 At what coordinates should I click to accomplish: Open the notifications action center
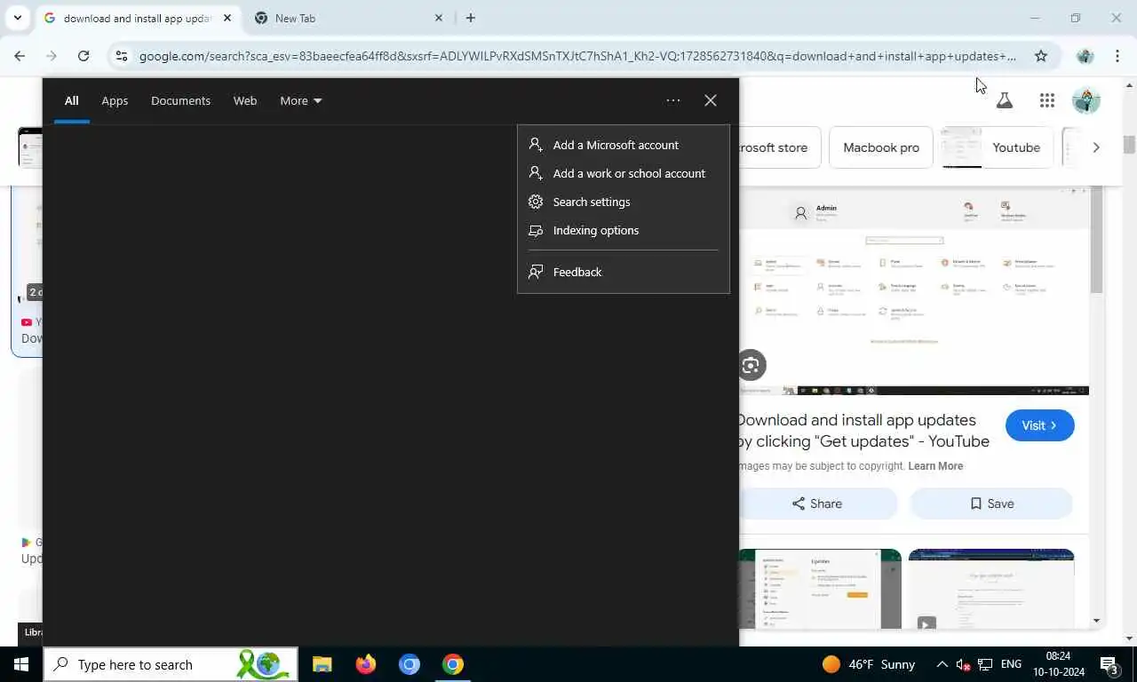(1109, 664)
